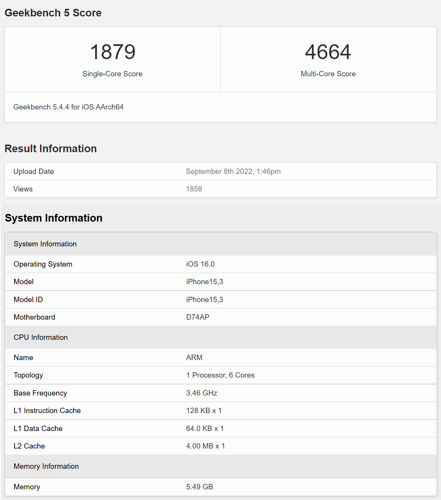Select the iOS 16.0 operating system value
441x500 pixels.
click(x=200, y=264)
